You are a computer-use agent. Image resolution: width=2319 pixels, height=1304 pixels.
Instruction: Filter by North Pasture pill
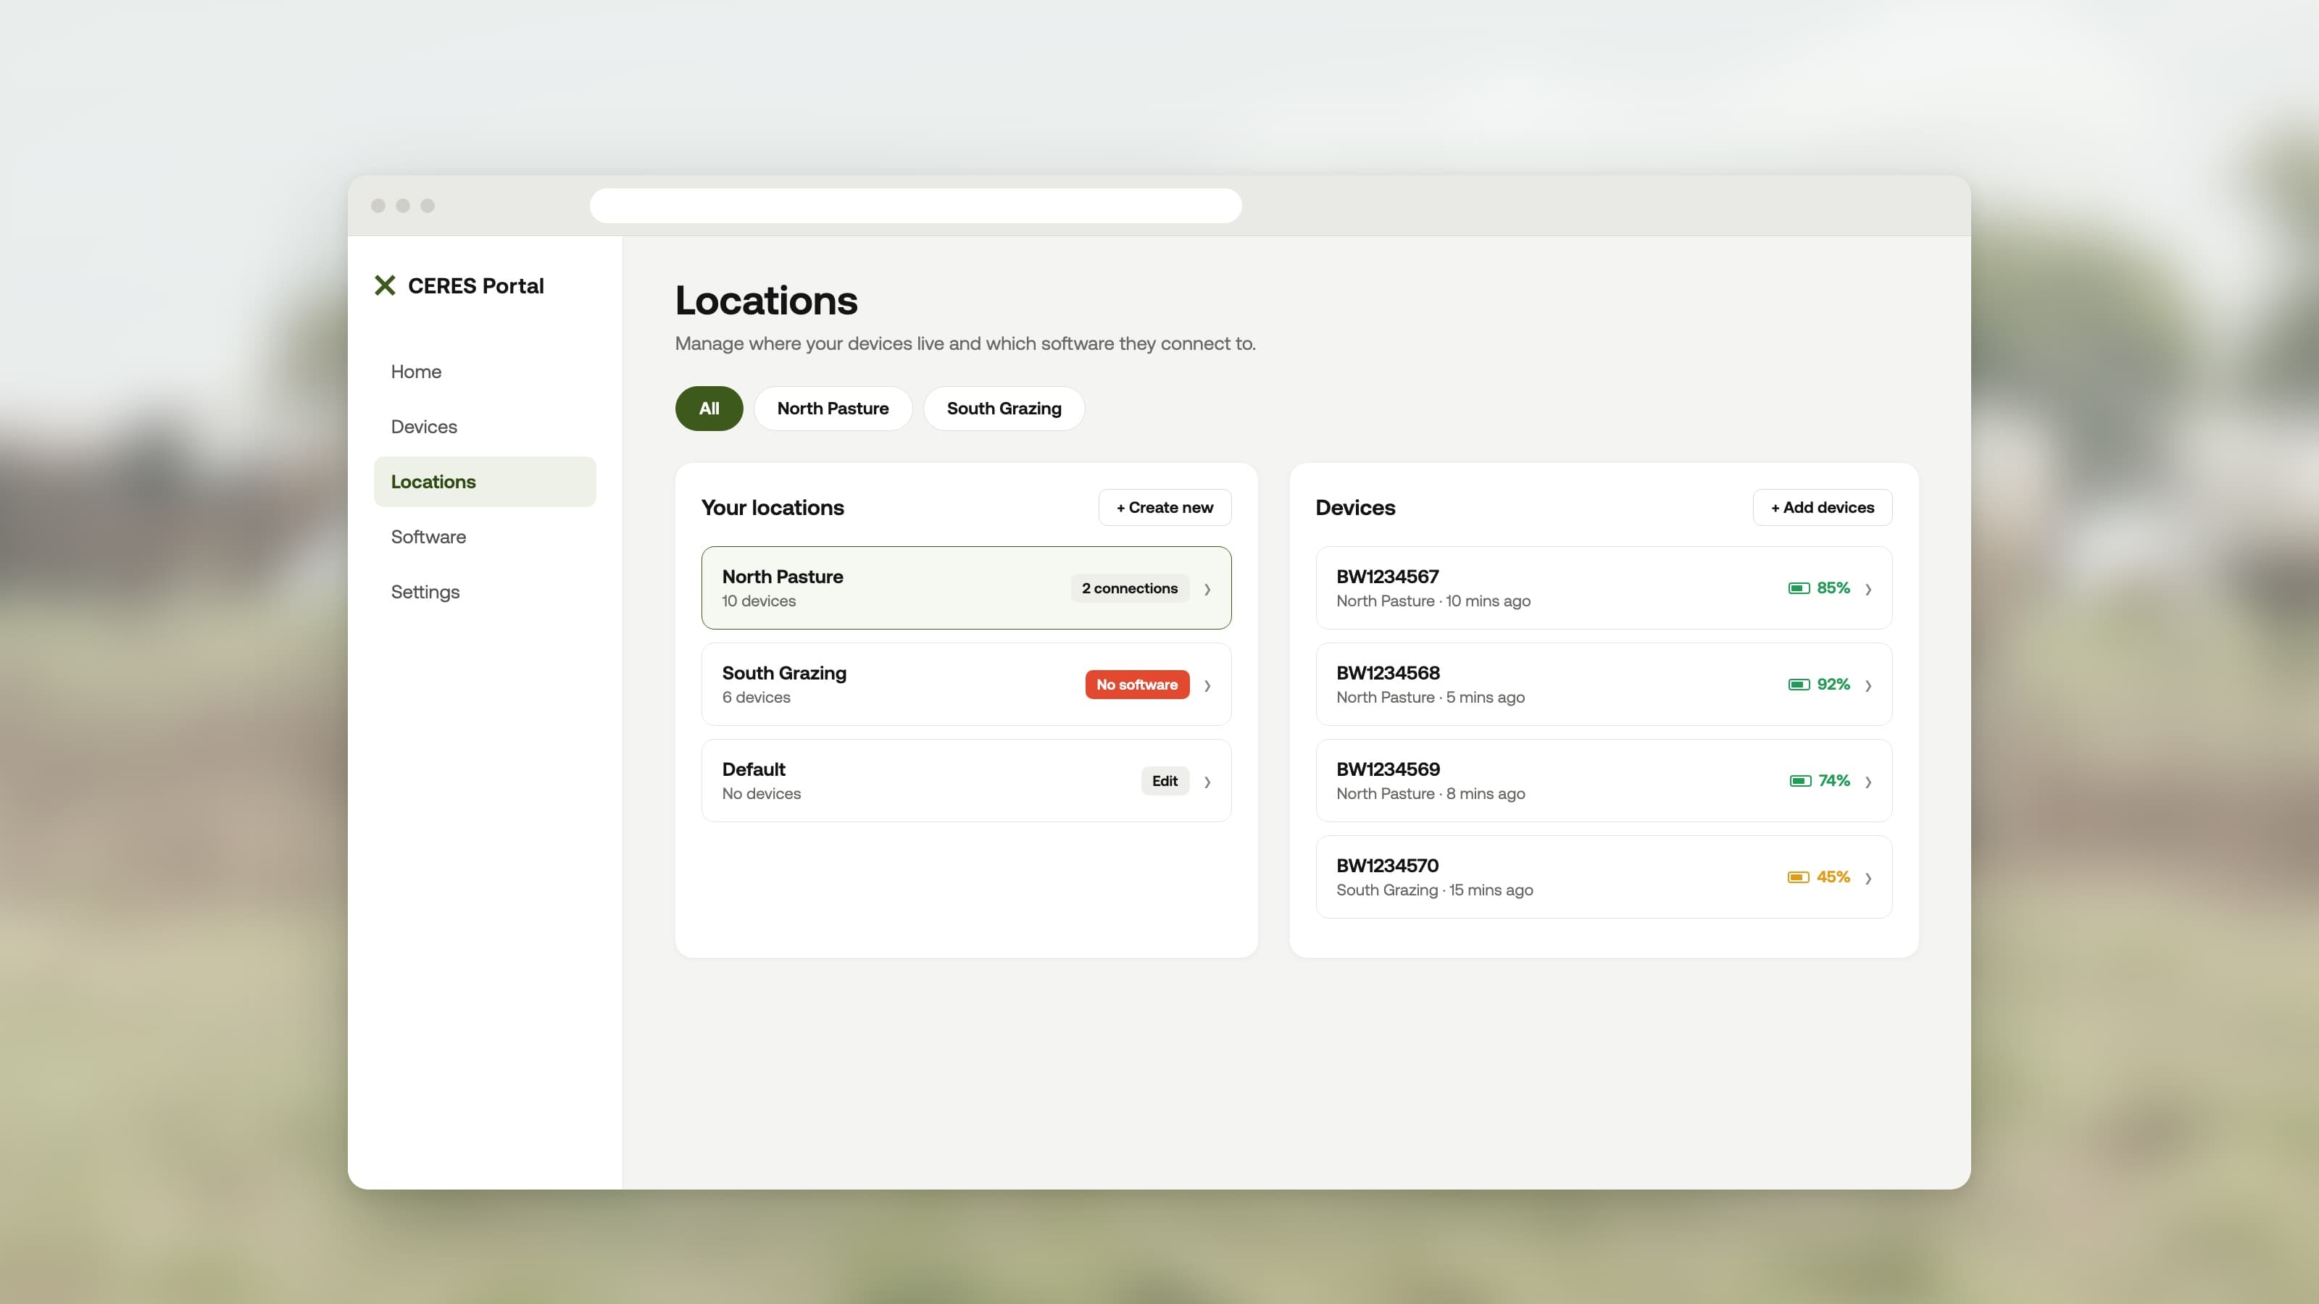pyautogui.click(x=833, y=409)
